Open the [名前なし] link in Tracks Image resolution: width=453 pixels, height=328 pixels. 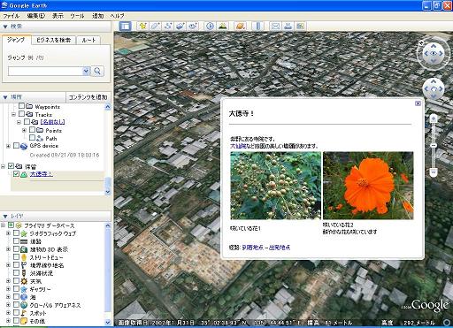[x=52, y=122]
